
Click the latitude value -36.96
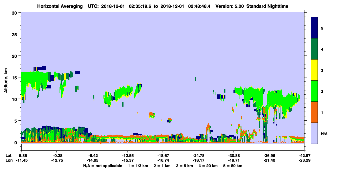[x=269, y=156]
